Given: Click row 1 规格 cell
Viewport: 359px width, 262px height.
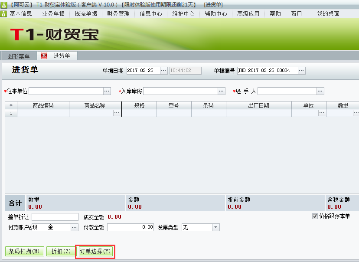Looking at the screenshot, I should pyautogui.click(x=139, y=113).
